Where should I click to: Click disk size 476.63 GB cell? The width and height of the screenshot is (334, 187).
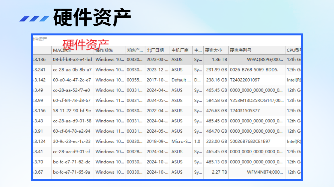[216, 111]
